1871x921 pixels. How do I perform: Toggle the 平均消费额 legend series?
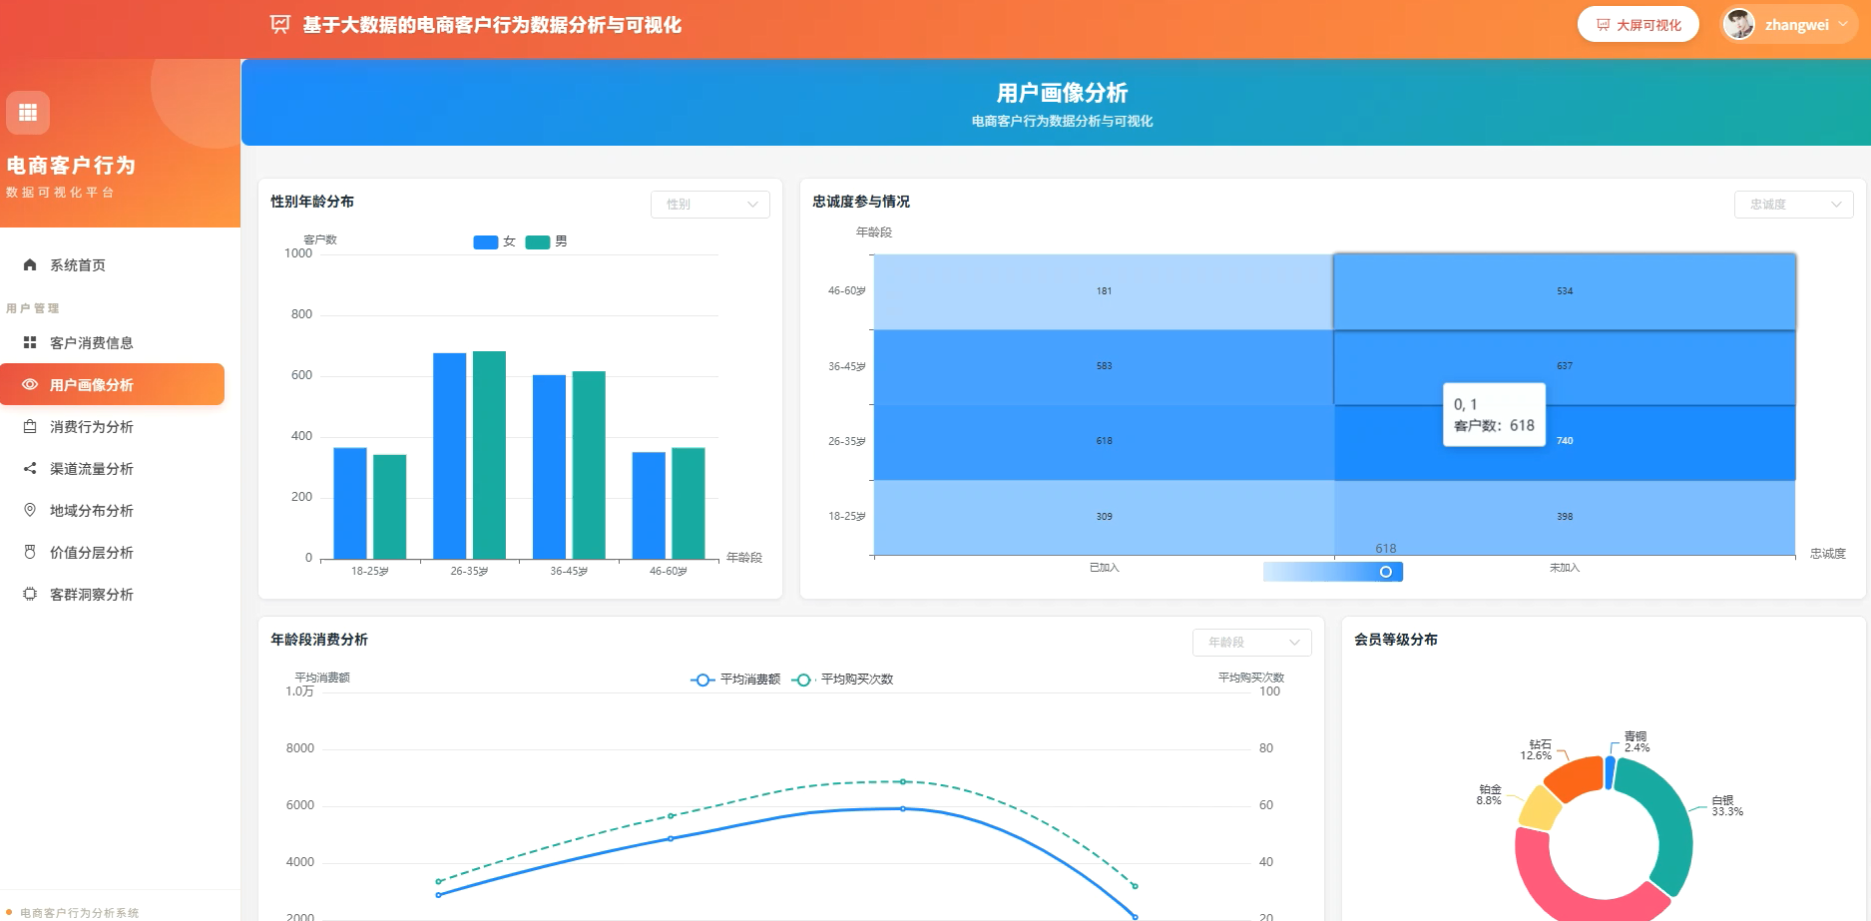tap(735, 680)
